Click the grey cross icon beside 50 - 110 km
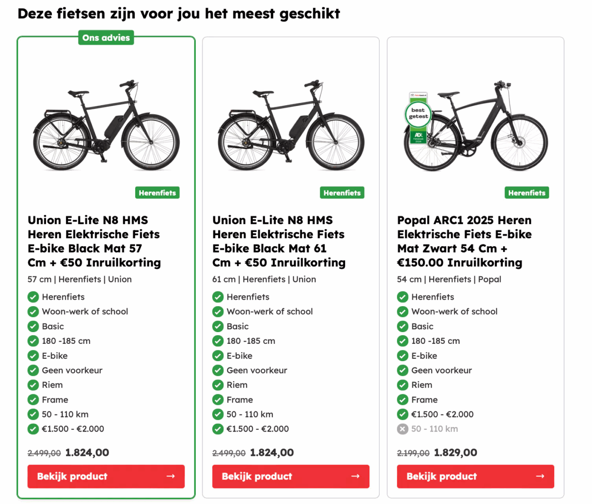The height and width of the screenshot is (504, 592). pyautogui.click(x=403, y=429)
